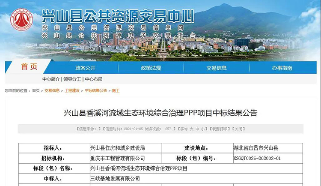Image resolution: width=321 pixels, height=186 pixels.
Task: Click 交易信息 in the breadcrumb trail
Action: pyautogui.click(x=52, y=90)
